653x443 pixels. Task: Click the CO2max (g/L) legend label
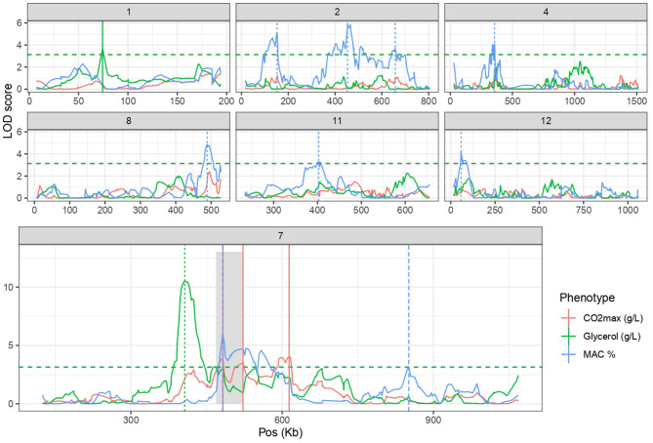(x=613, y=318)
